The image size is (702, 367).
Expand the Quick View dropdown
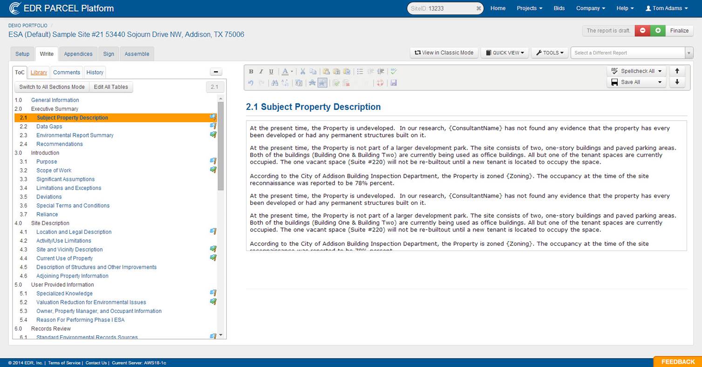(505, 53)
